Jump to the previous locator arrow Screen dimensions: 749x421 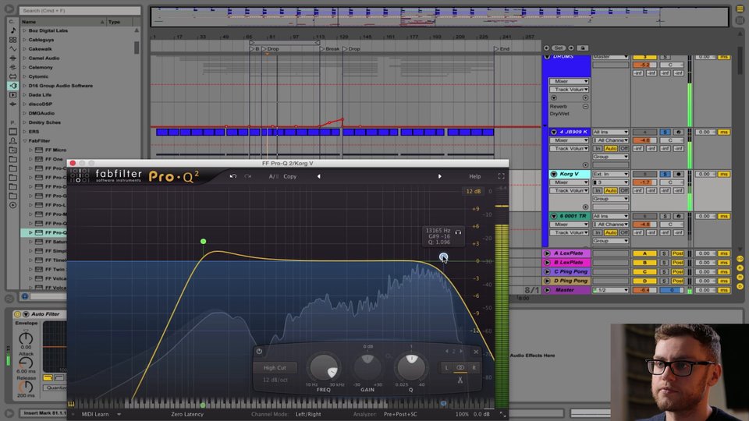pyautogui.click(x=546, y=48)
